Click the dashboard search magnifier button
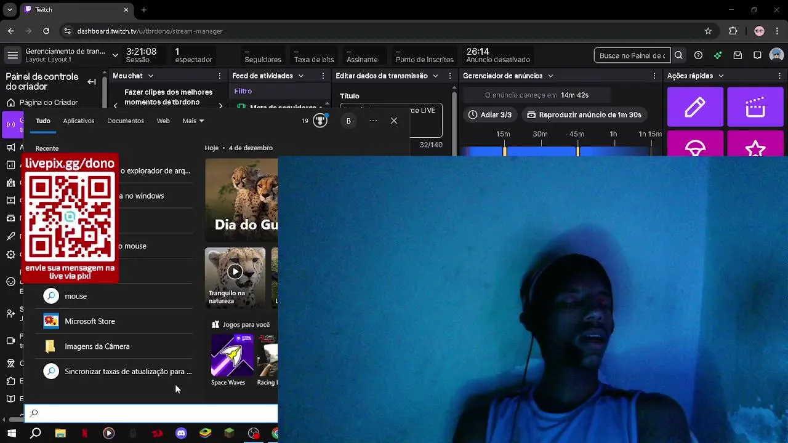 tap(678, 55)
